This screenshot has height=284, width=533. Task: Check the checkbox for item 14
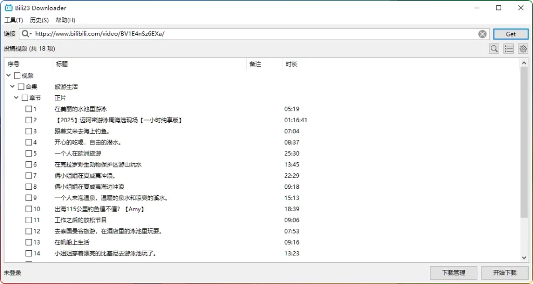[29, 253]
